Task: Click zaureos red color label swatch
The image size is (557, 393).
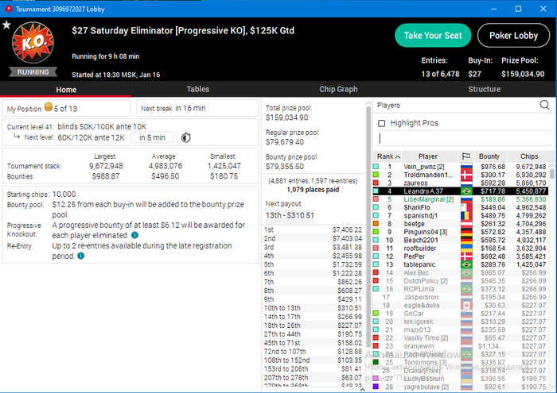Action: tap(376, 183)
